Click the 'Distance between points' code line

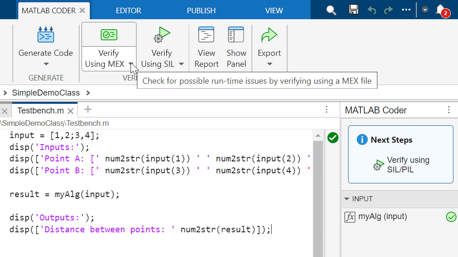click(140, 230)
